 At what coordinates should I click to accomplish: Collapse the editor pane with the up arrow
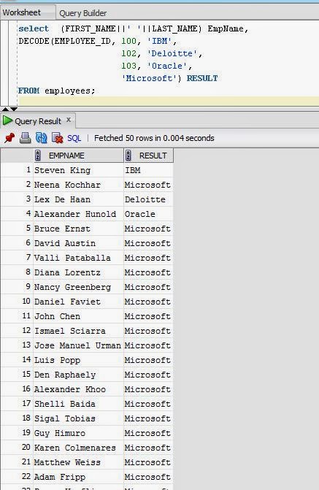[x=5, y=109]
